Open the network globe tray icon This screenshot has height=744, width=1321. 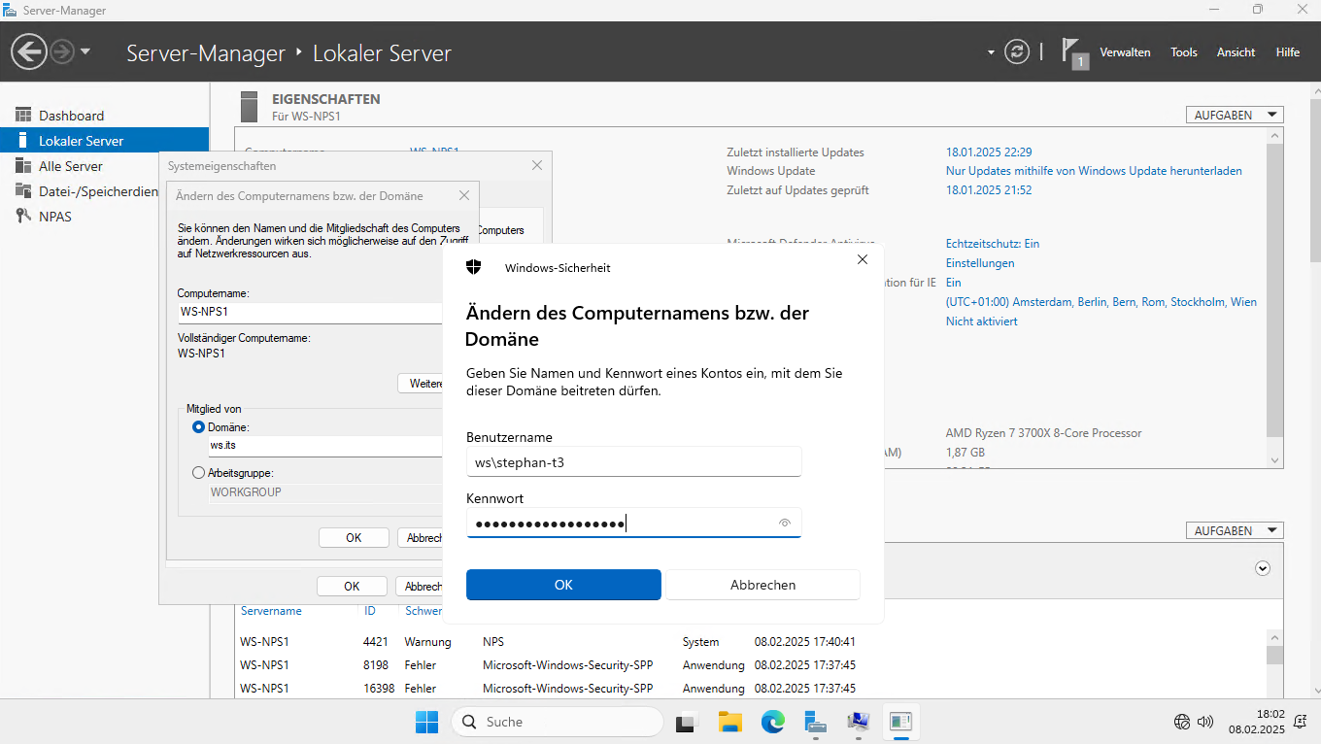pos(1182,722)
